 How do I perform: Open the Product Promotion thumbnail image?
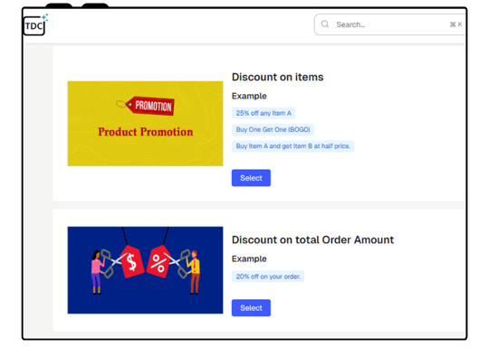[145, 124]
